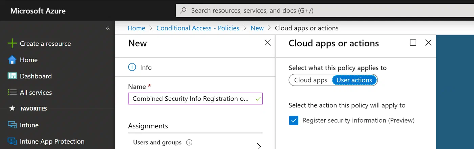Go to Conditional Access - Policies breadcrumb
474x149 pixels.
(x=198, y=28)
